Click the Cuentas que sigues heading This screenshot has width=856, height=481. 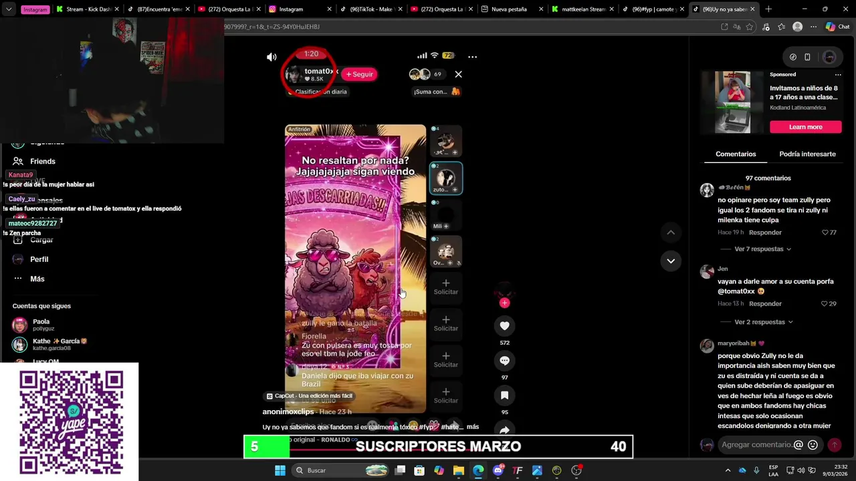[x=41, y=306]
